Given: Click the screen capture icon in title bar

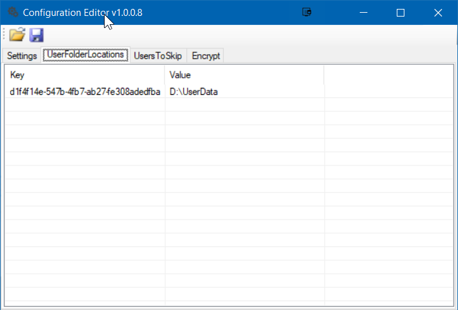Looking at the screenshot, I should click(307, 12).
